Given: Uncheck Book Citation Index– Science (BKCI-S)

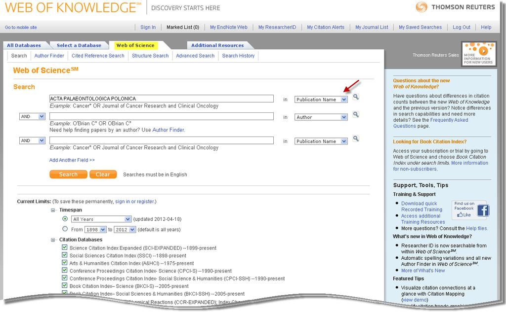Looking at the screenshot, I should tap(65, 285).
